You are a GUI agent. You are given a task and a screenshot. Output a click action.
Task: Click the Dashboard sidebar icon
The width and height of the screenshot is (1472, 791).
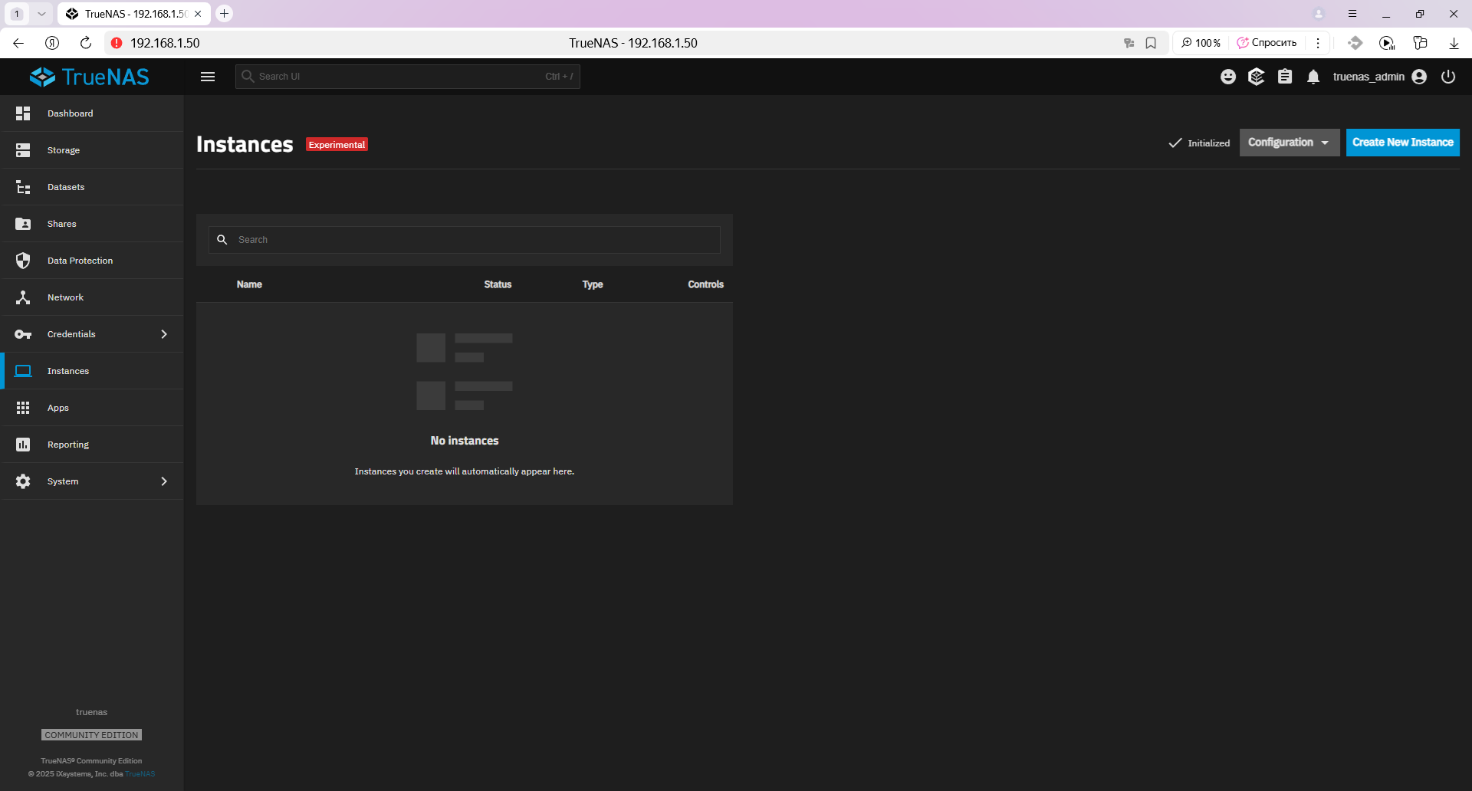[x=23, y=113]
